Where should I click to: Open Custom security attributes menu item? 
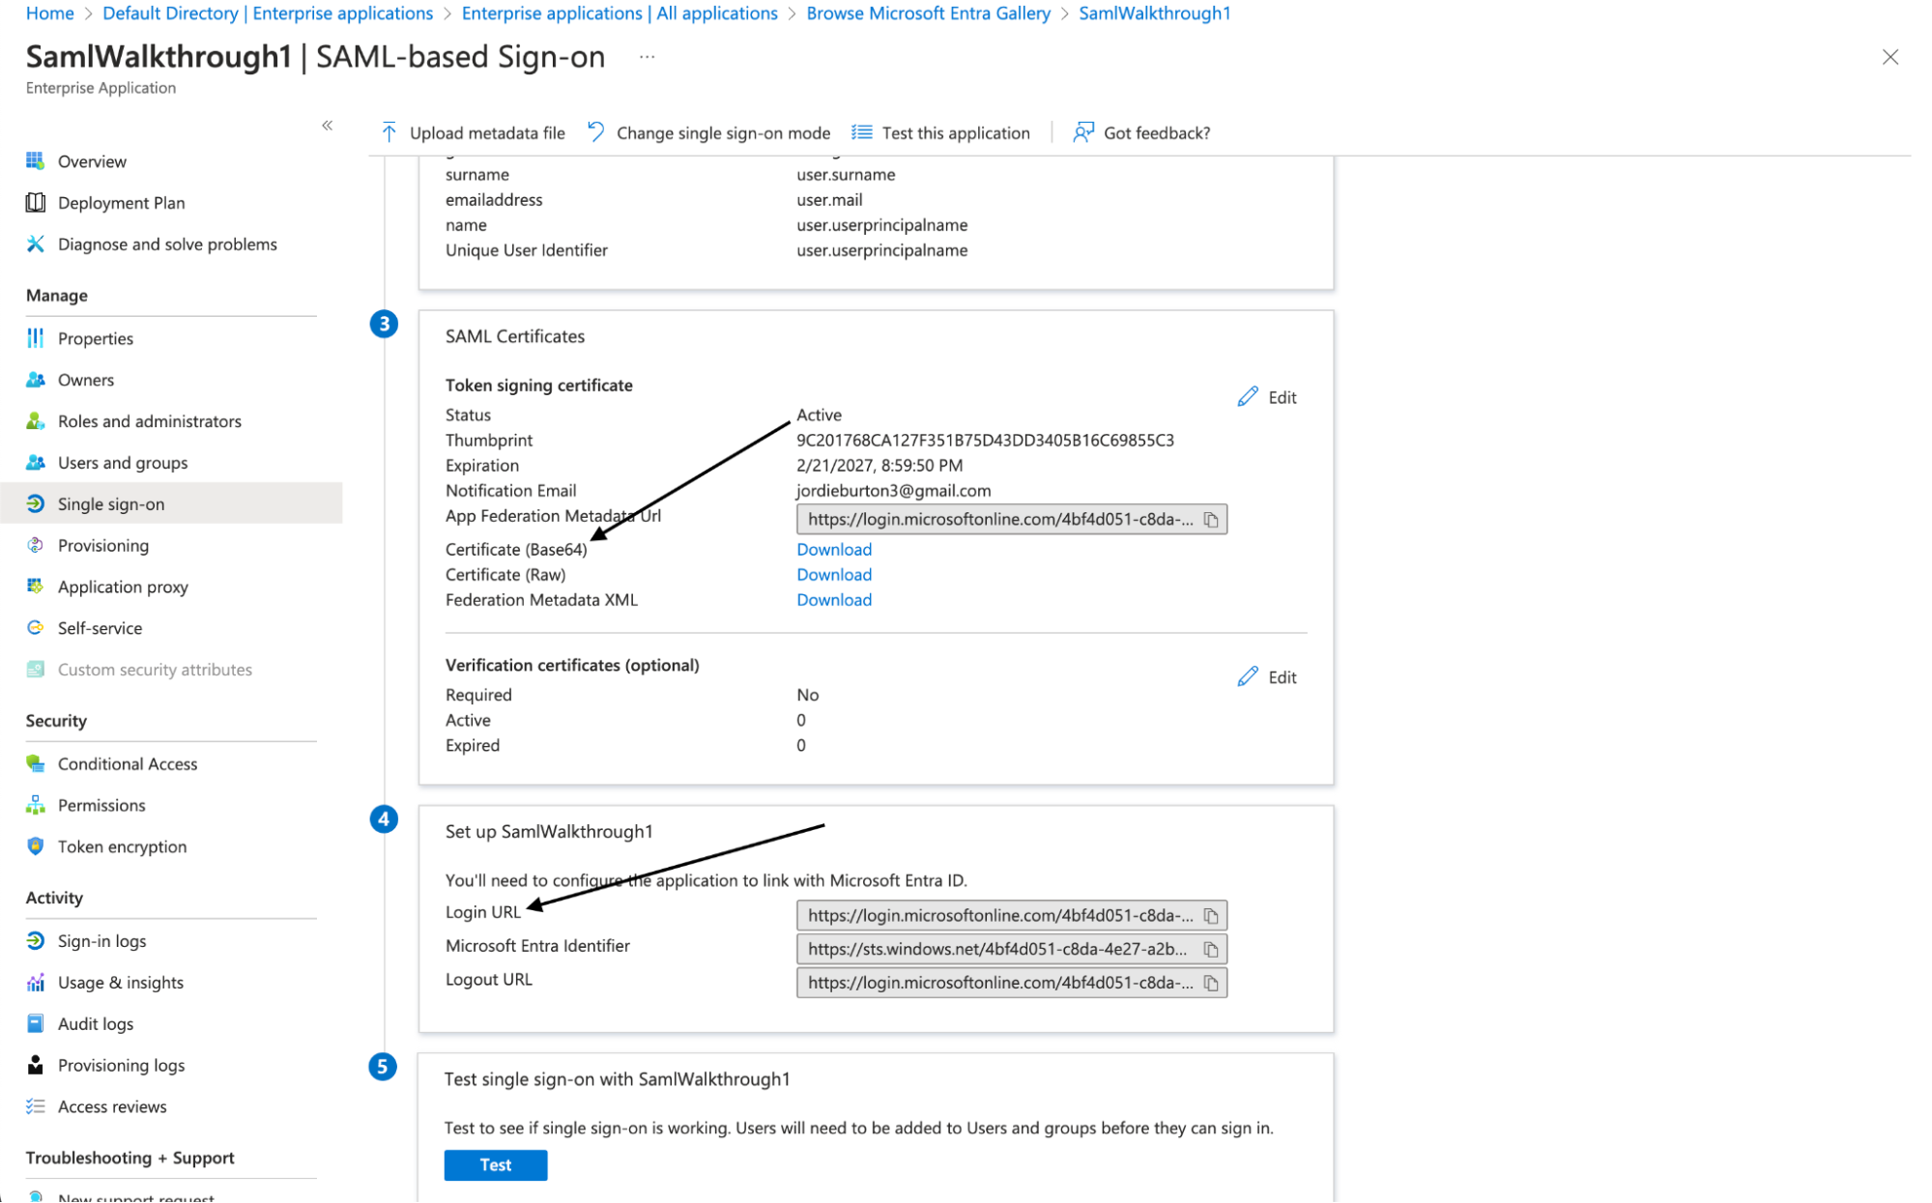pos(155,670)
